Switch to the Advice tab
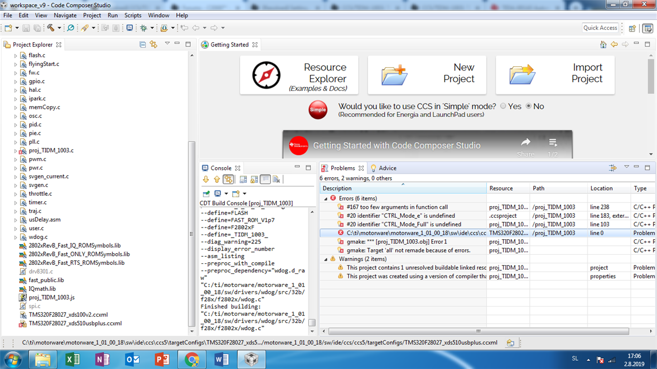Screen dimensions: 657x369 click(x=383, y=168)
